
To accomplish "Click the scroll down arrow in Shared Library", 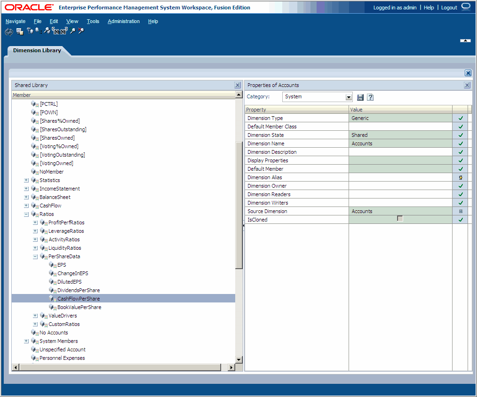I will (x=239, y=359).
